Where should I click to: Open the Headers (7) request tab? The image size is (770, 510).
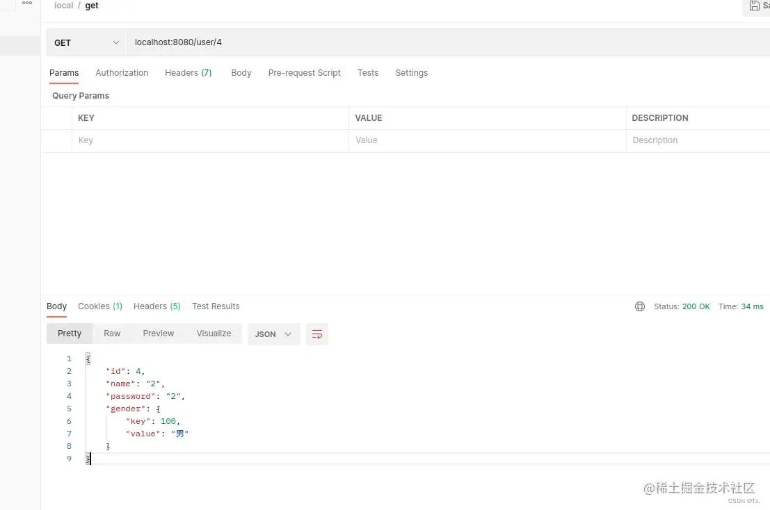[x=188, y=73]
